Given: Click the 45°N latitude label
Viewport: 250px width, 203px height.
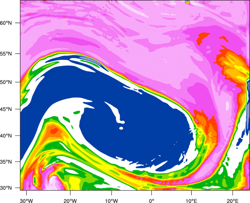Looking at the screenshot, I should tap(6, 109).
